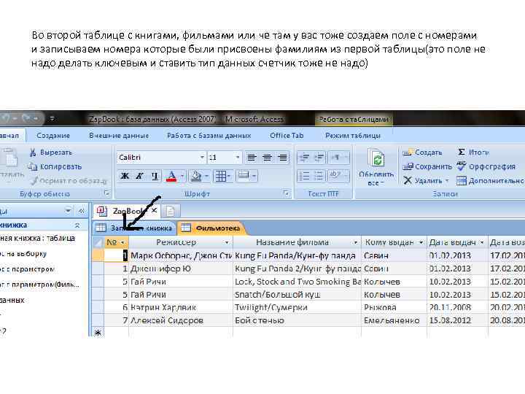Click Орфография (Spelling) button

486,166
